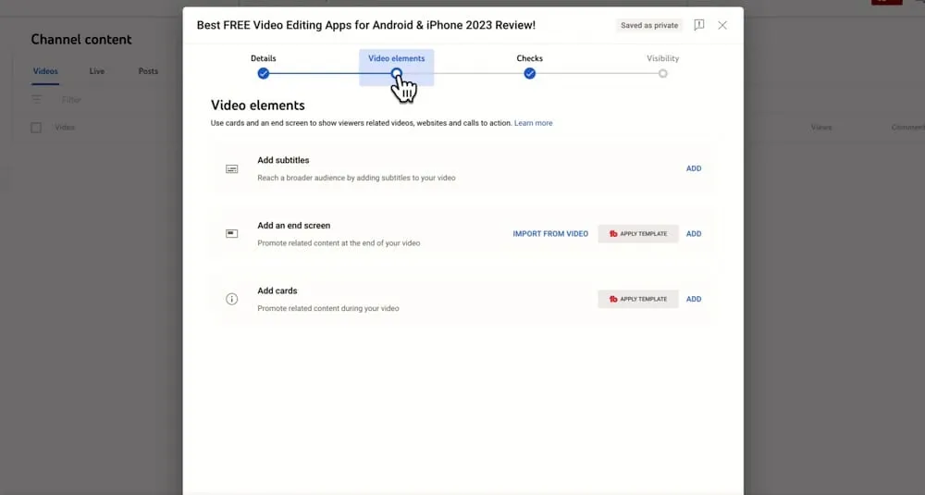Click IMPORT FROM VIDEO for end screen
Screen dimensions: 925x495
550,234
